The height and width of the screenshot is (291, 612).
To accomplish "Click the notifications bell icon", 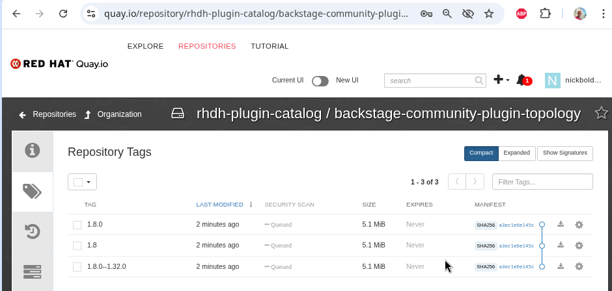I will coord(522,80).
